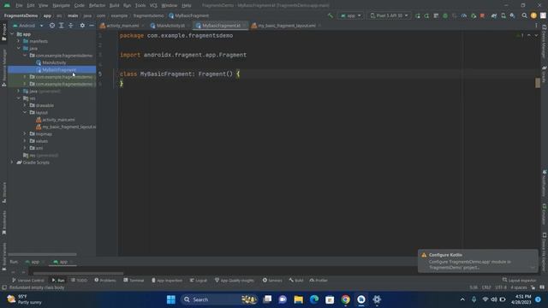The height and width of the screenshot is (308, 548).
Task: Open the Layout Inspector tool window
Action: click(520, 280)
